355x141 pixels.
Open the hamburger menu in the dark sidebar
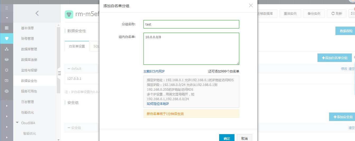coord(7,8)
